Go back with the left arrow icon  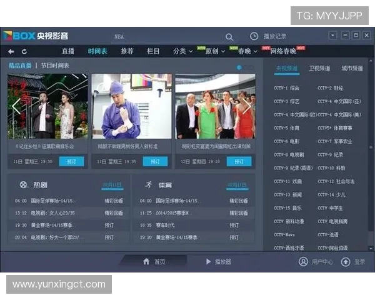point(11,51)
